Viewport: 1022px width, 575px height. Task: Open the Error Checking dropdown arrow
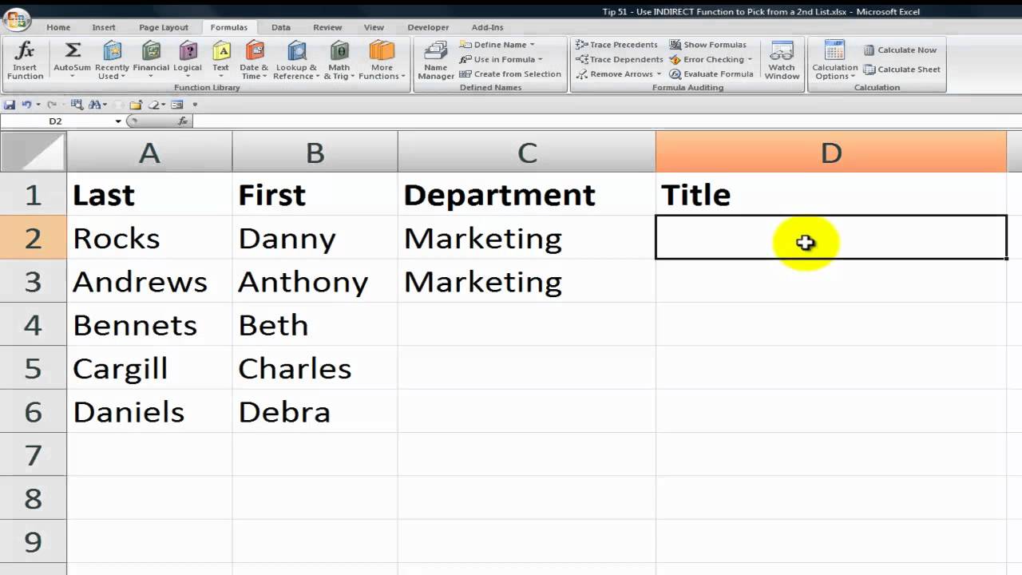[751, 60]
